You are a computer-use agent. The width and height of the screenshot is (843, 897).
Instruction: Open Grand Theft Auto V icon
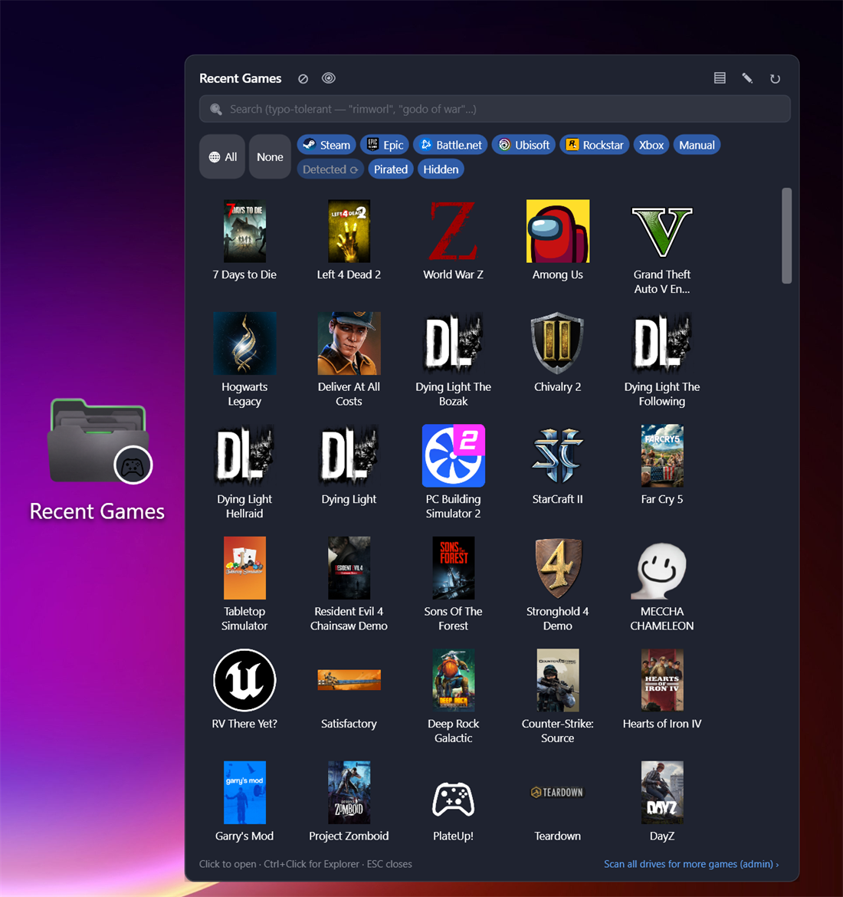pos(661,231)
